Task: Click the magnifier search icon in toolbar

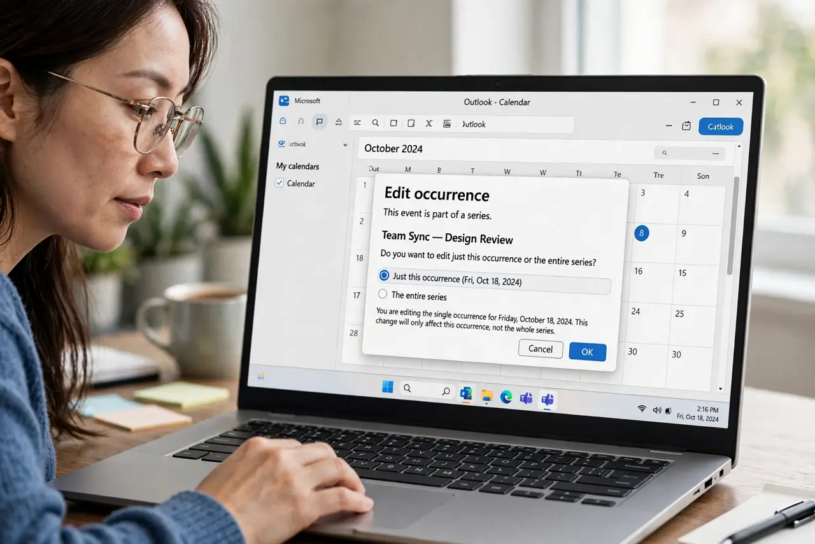Action: pyautogui.click(x=375, y=123)
